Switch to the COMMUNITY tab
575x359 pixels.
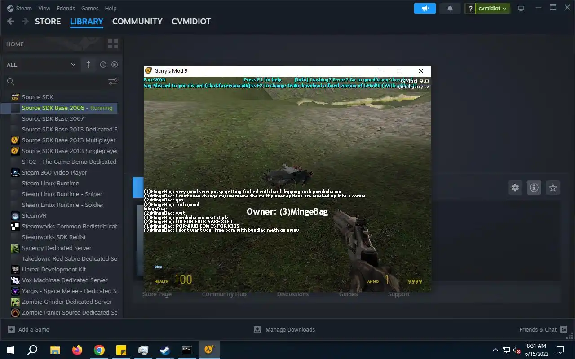137,22
